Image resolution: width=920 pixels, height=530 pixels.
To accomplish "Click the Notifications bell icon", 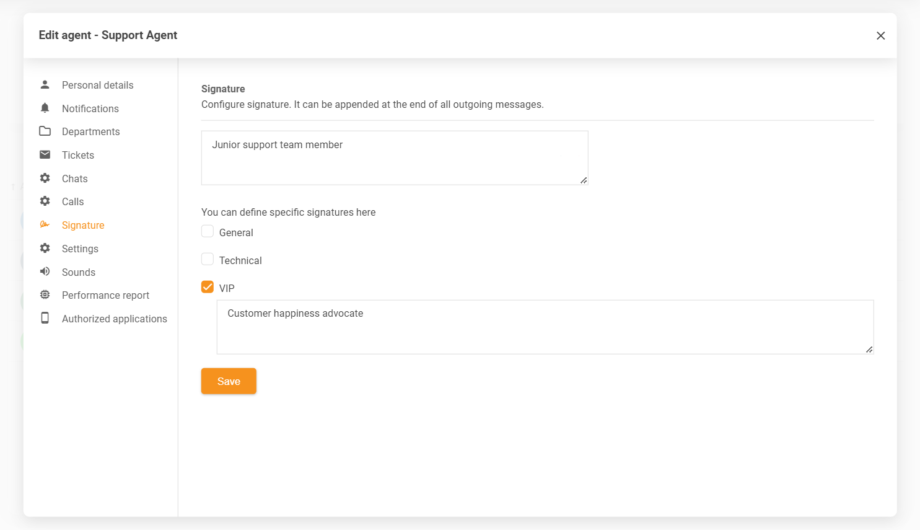I will (x=45, y=108).
